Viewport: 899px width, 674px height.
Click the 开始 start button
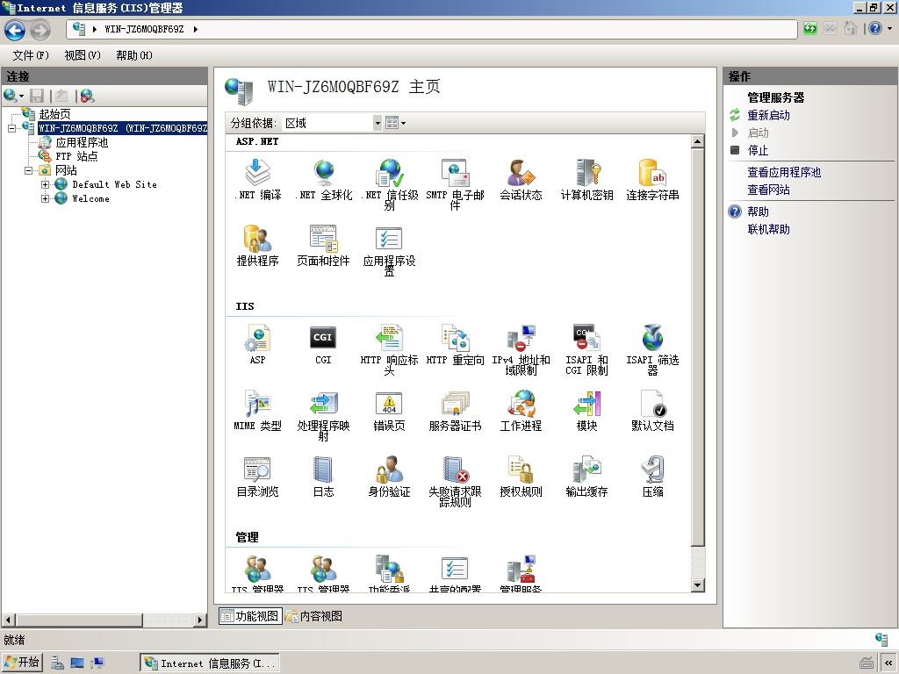coord(22,663)
